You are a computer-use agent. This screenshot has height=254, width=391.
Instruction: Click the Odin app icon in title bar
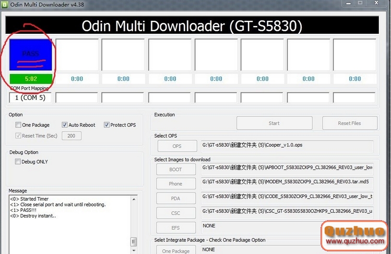tap(5, 5)
